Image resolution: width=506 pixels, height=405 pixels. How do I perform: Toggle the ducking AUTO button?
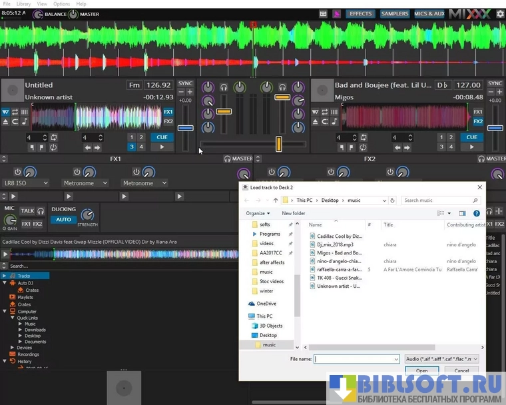click(x=63, y=220)
